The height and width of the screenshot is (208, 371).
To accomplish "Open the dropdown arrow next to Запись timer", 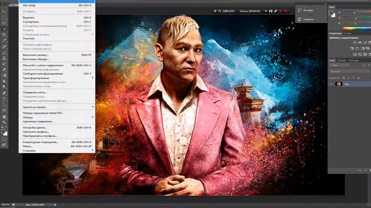I will pyautogui.click(x=265, y=11).
